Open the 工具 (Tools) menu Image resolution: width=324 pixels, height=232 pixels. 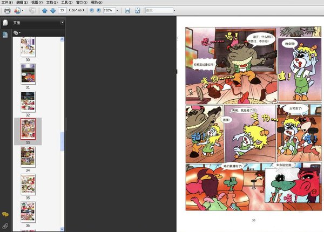(x=67, y=2)
